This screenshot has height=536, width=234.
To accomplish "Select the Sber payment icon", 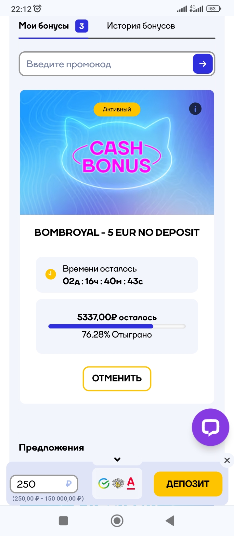I will coord(104,483).
